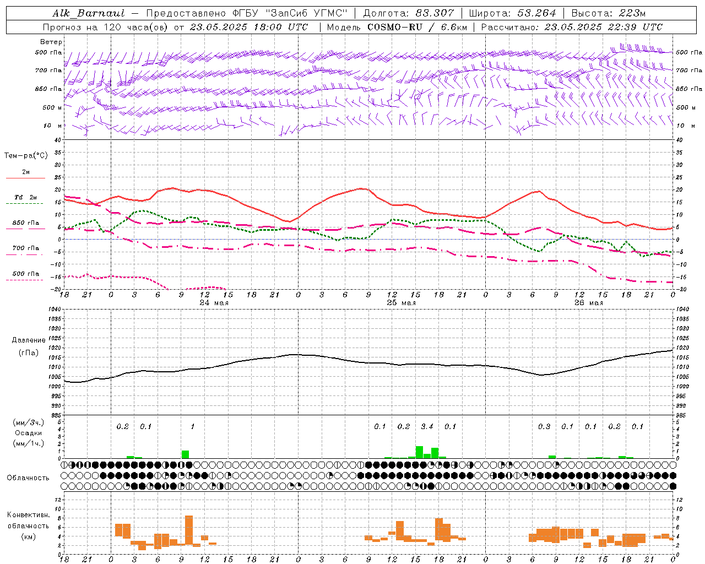Click the Осадки precipitation label

[x=29, y=433]
